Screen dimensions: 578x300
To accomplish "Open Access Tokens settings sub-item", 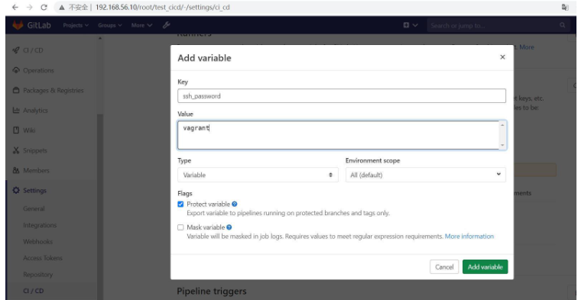I will pos(43,258).
